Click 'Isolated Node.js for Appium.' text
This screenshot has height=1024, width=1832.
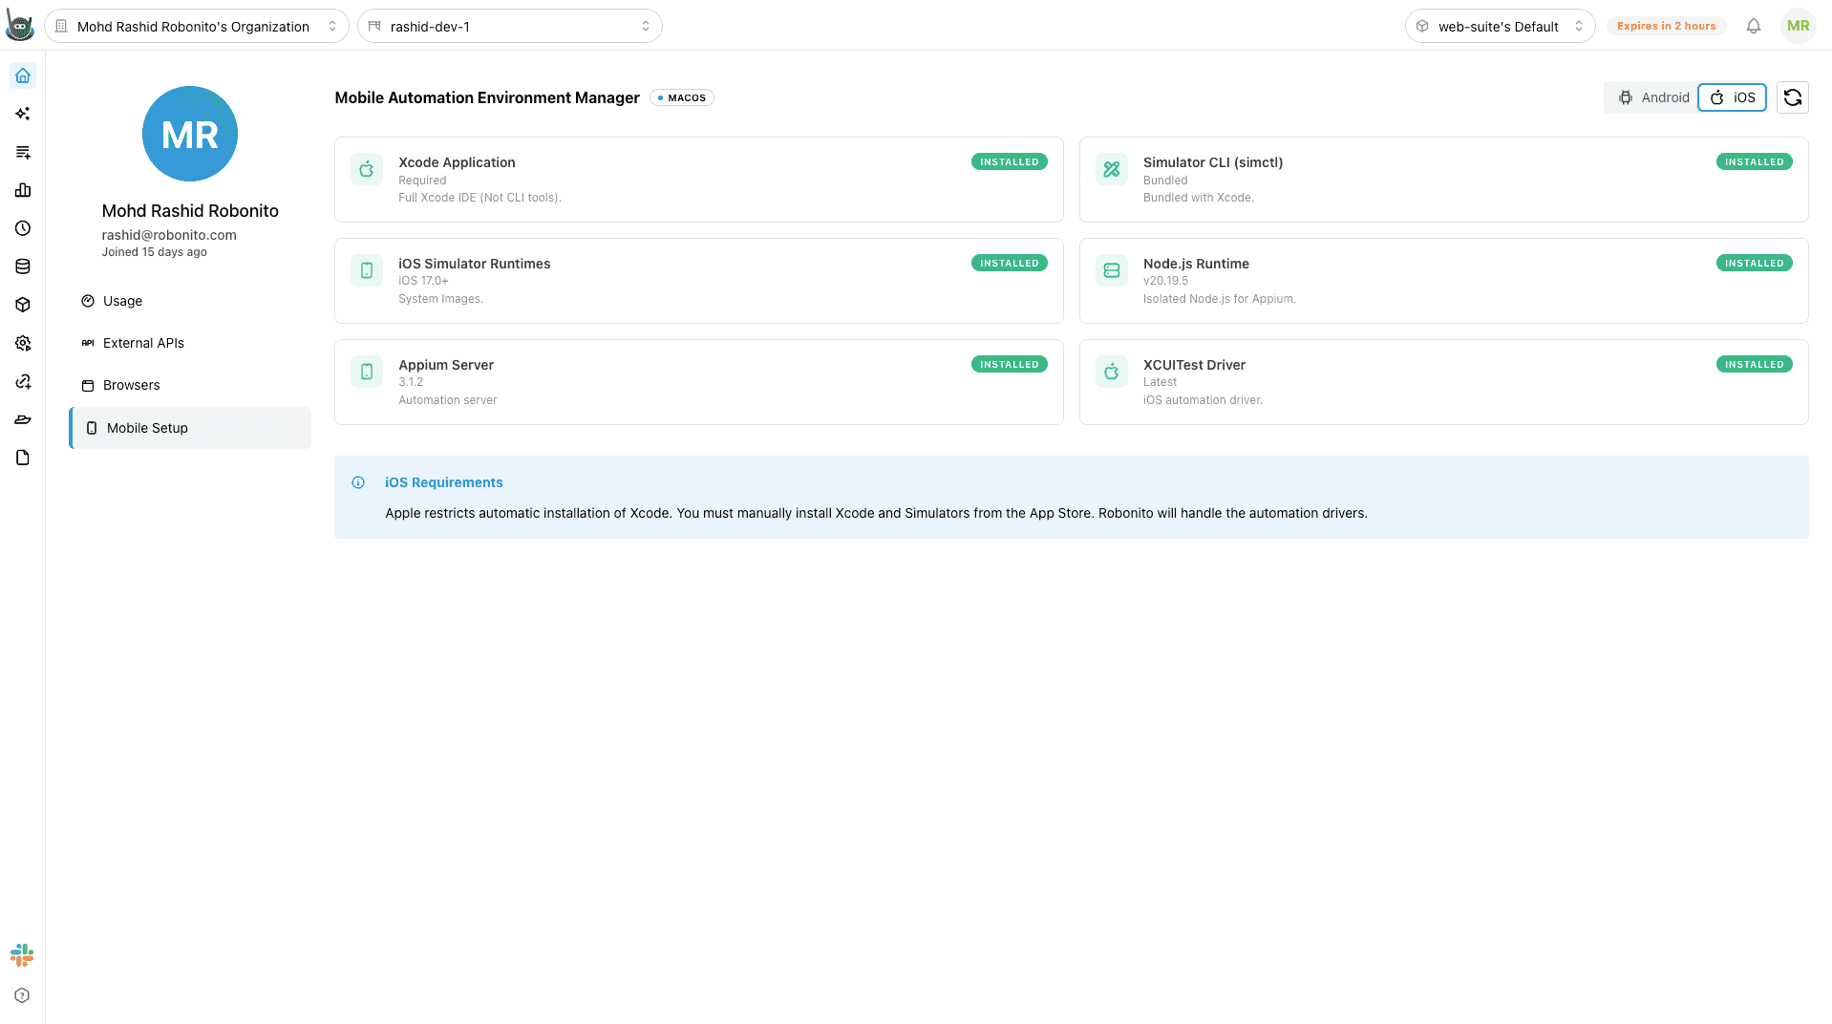click(1219, 299)
